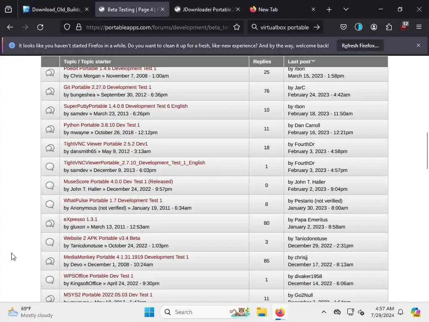Viewport: 429px width, 322px height.
Task: Open the tracking protection shield icon
Action: coord(67,27)
